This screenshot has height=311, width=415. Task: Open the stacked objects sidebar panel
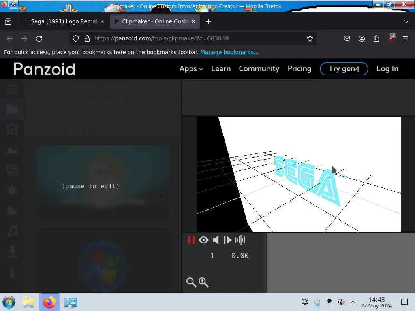pyautogui.click(x=12, y=170)
